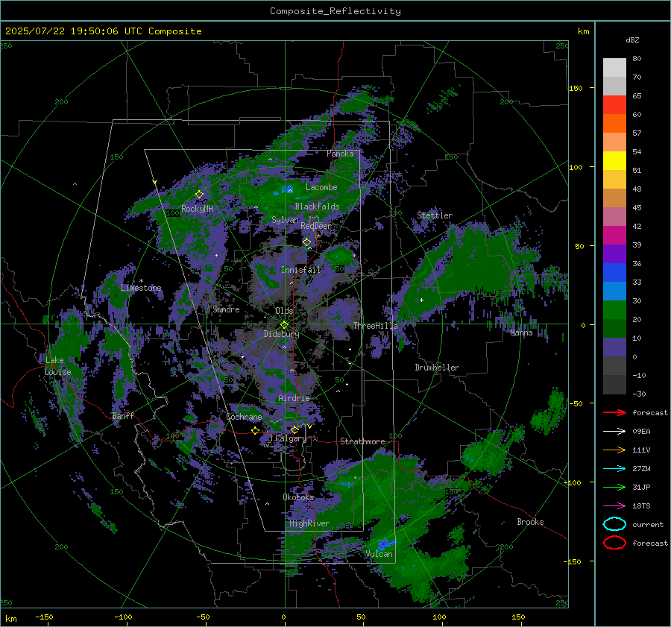
Task: Click the blue high-reflectivity cell west of Lacombe
Action: (287, 189)
